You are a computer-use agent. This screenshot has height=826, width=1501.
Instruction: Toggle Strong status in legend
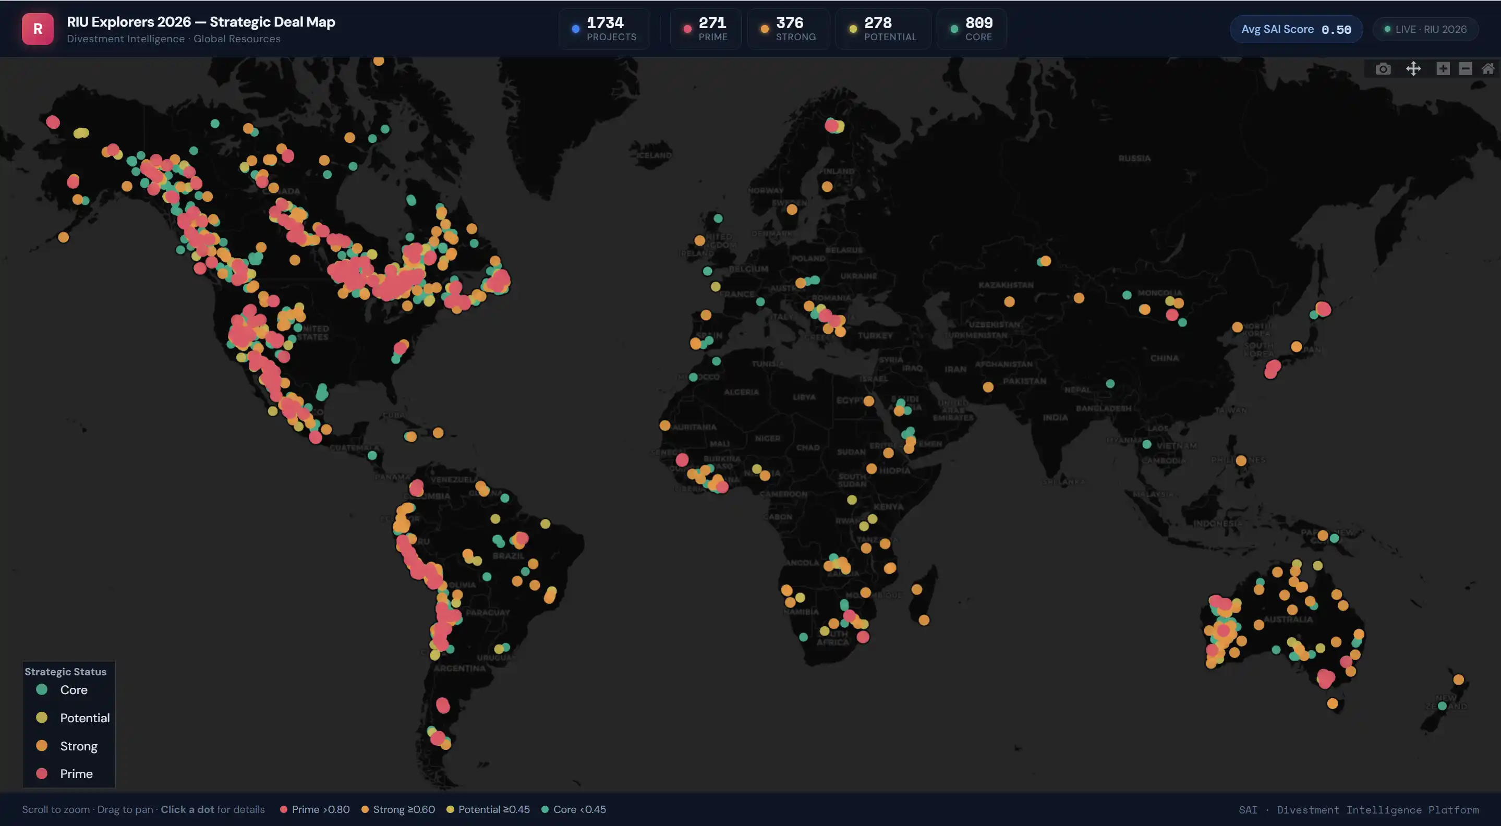(78, 746)
